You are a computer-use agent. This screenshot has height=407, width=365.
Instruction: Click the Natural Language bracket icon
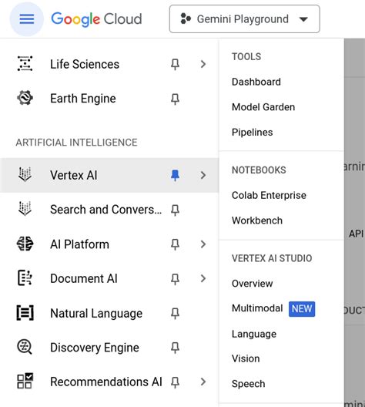click(x=25, y=313)
